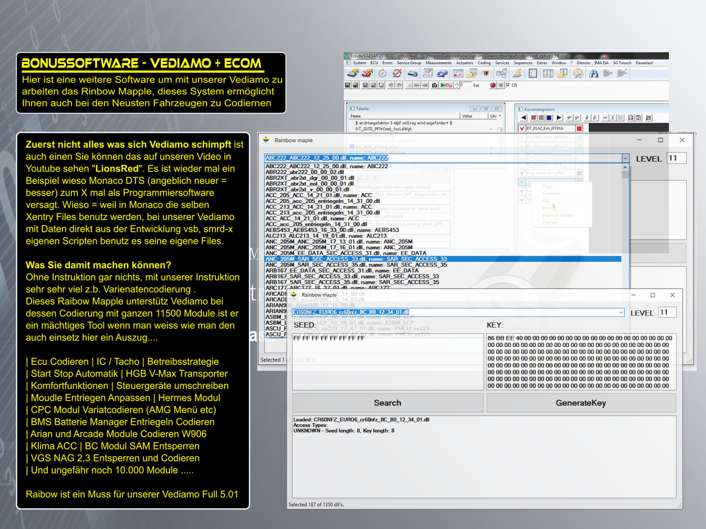Open the CR60NFZ dll dropdown arrow in front window
This screenshot has width=706, height=529.
coord(621,312)
